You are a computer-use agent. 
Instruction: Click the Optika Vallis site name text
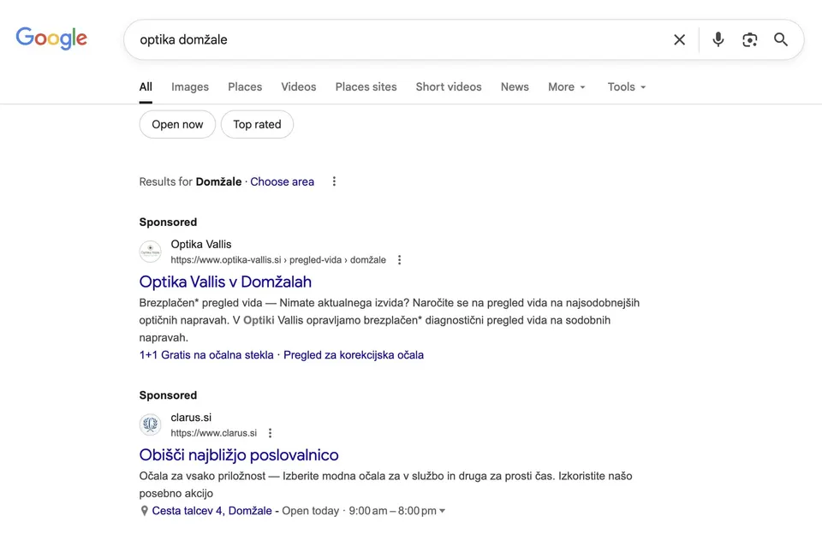[x=200, y=244]
